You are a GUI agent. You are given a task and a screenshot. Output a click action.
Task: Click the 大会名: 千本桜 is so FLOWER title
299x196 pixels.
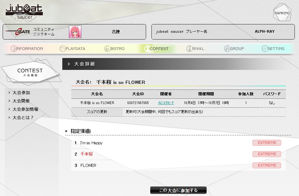110,82
